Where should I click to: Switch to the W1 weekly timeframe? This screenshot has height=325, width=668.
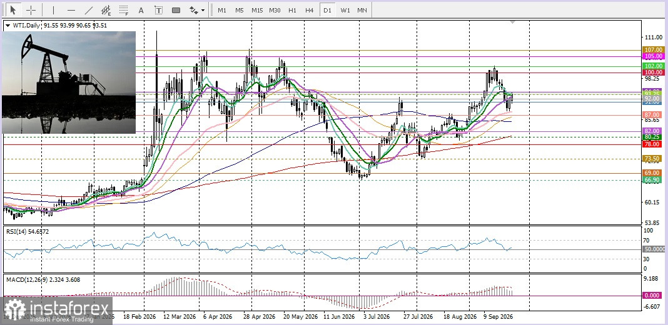345,10
